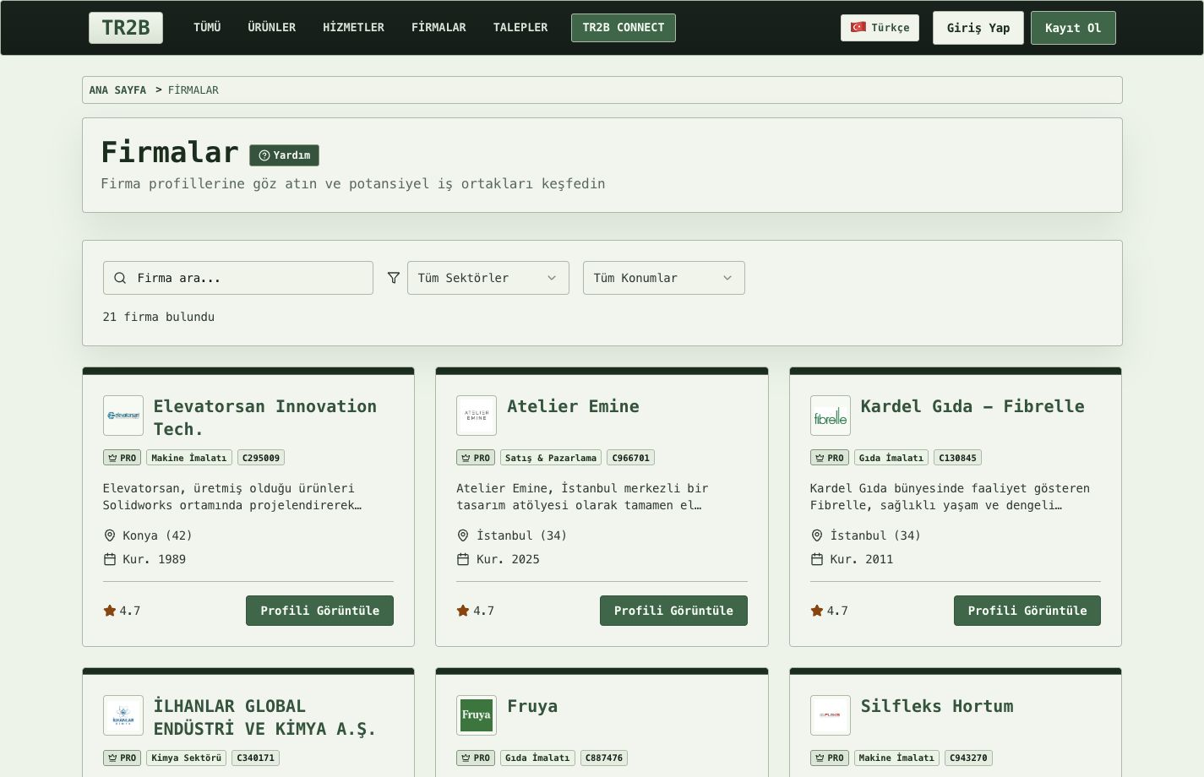Click the Elevatorsan company logo
The width and height of the screenshot is (1204, 777).
click(x=123, y=416)
